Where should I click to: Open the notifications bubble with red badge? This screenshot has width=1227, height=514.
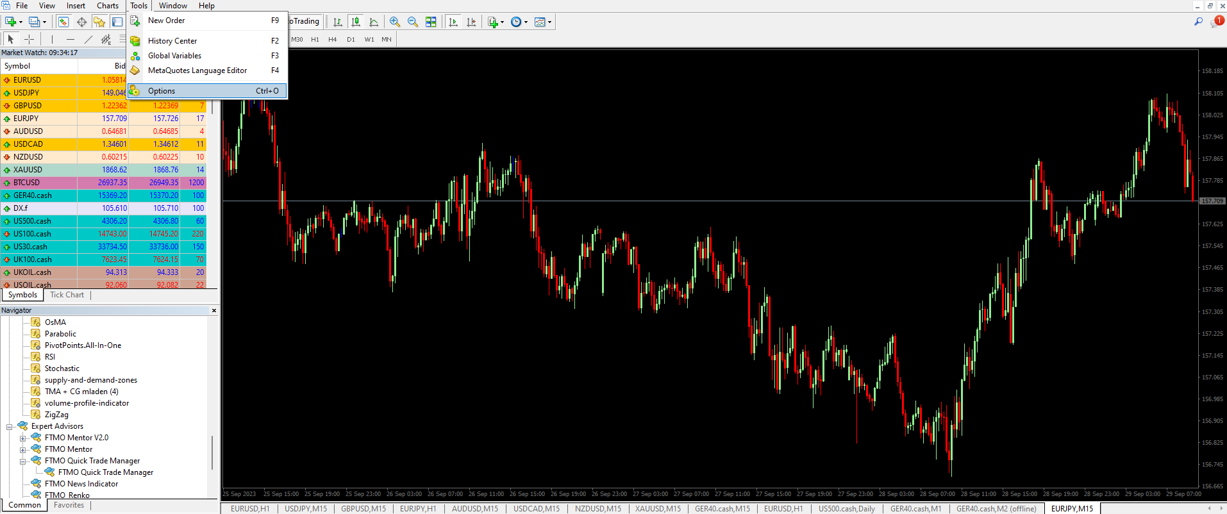[x=1216, y=21]
